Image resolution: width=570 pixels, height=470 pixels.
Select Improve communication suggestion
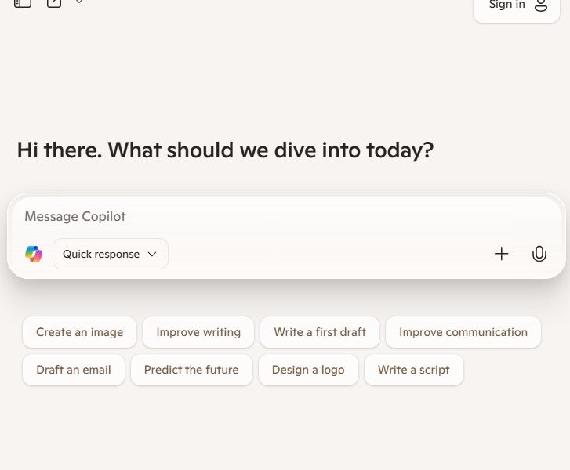[463, 332]
